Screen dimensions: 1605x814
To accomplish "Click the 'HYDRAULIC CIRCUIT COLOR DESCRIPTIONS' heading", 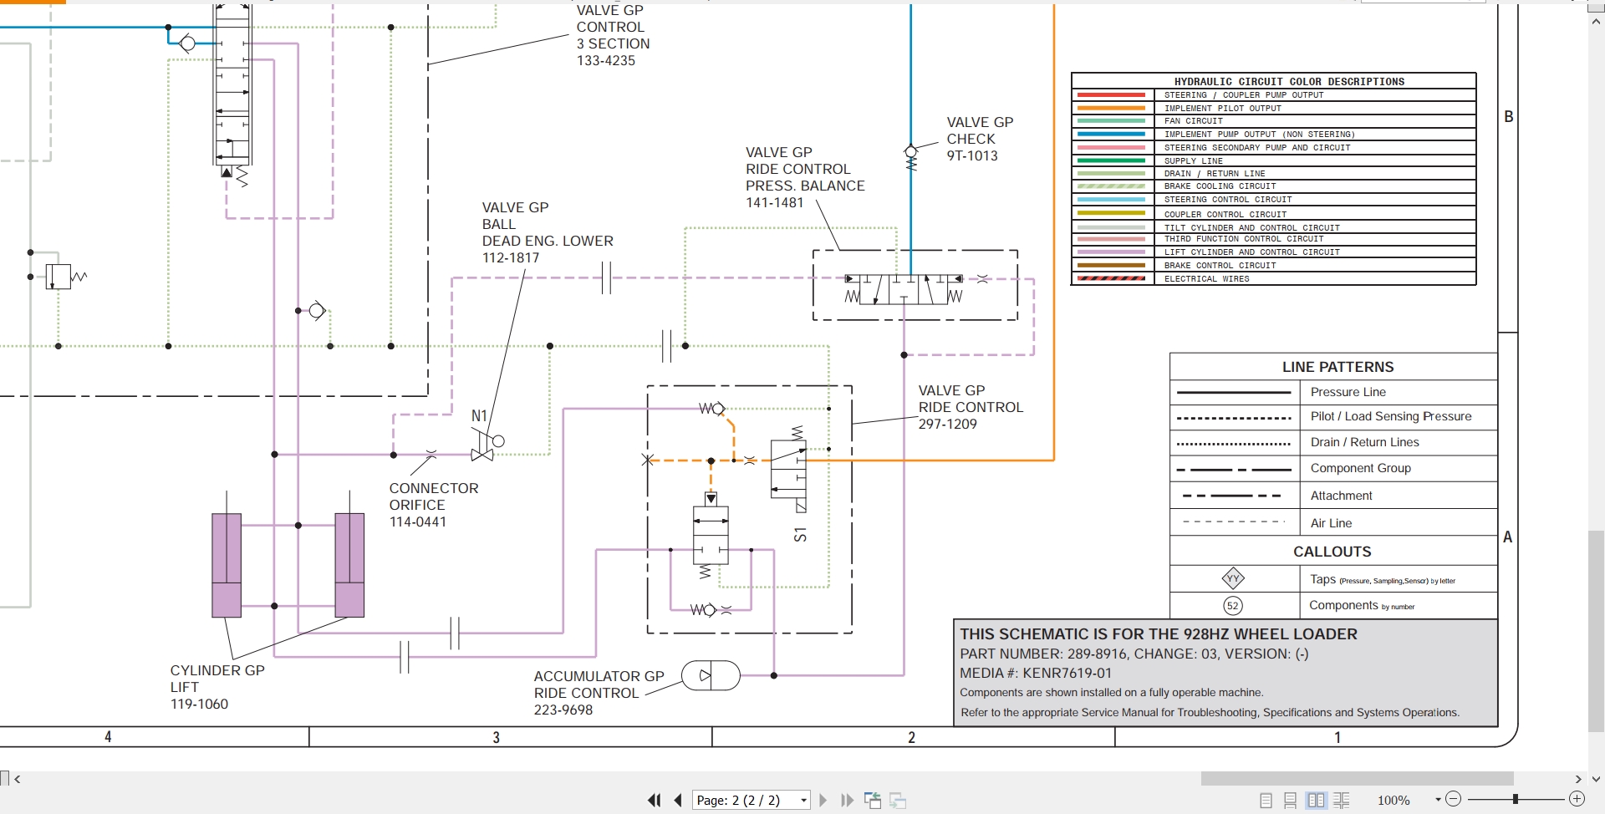I will coord(1289,81).
